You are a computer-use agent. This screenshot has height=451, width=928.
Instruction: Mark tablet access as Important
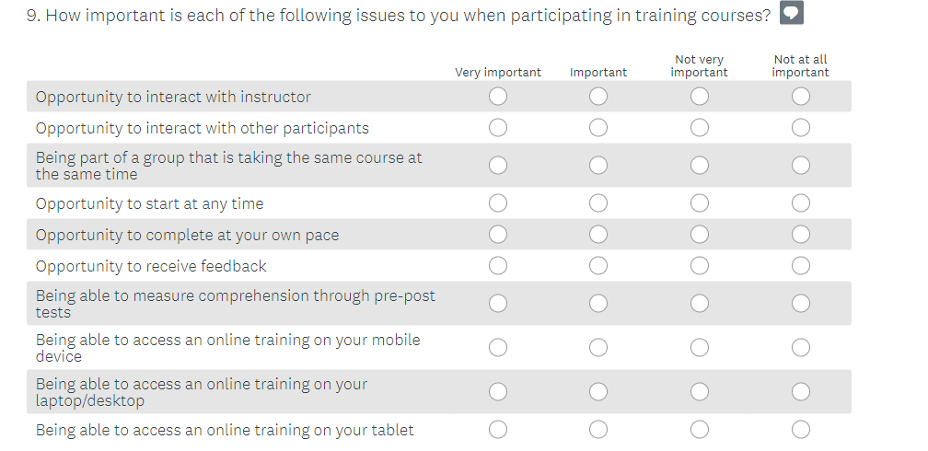[x=598, y=430]
